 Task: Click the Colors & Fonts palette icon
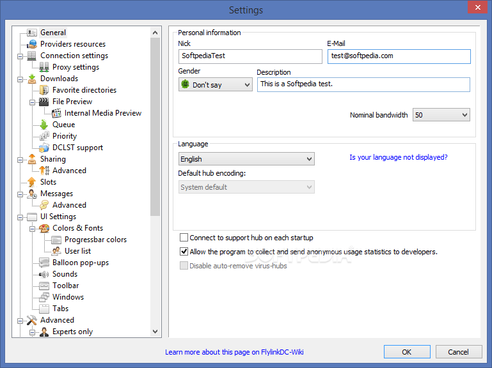44,228
